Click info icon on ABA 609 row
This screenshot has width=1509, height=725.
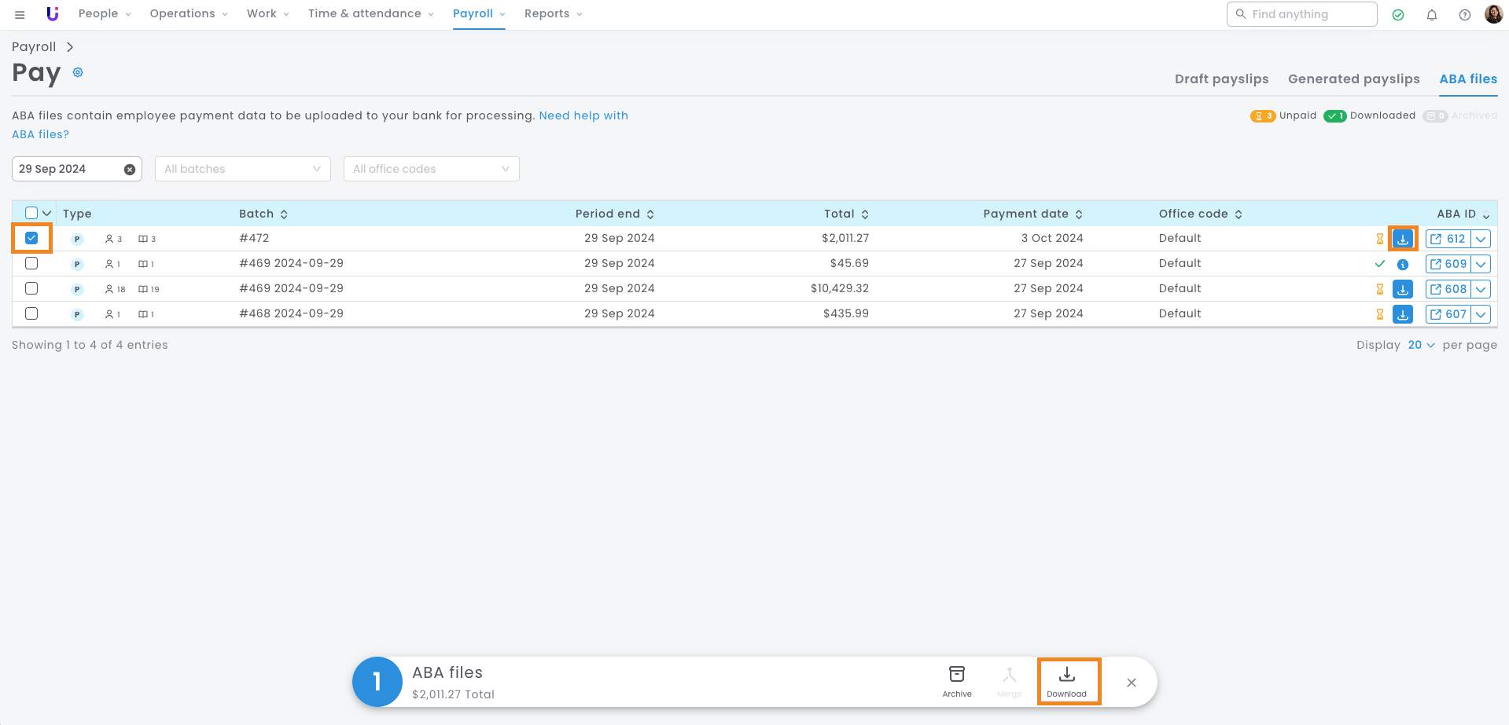1402,265
